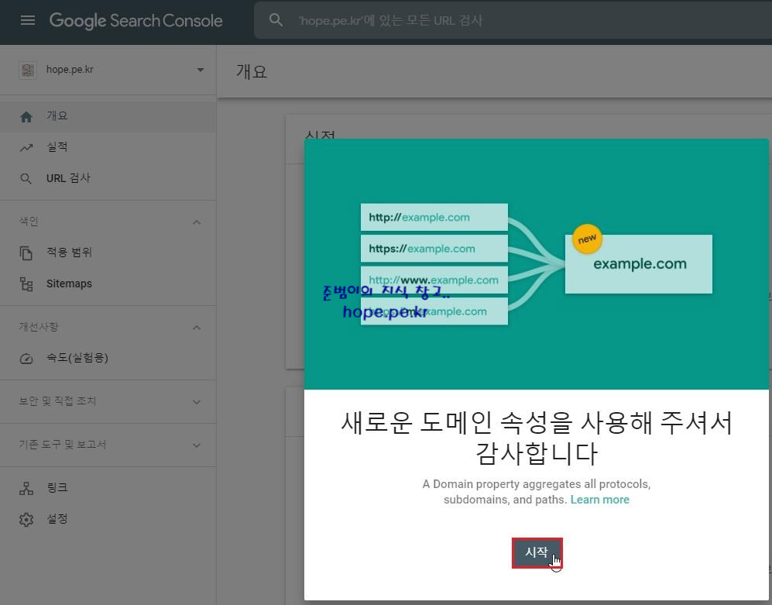The width and height of the screenshot is (772, 605).
Task: Open Sitemaps in the sidebar
Action: pyautogui.click(x=108, y=284)
